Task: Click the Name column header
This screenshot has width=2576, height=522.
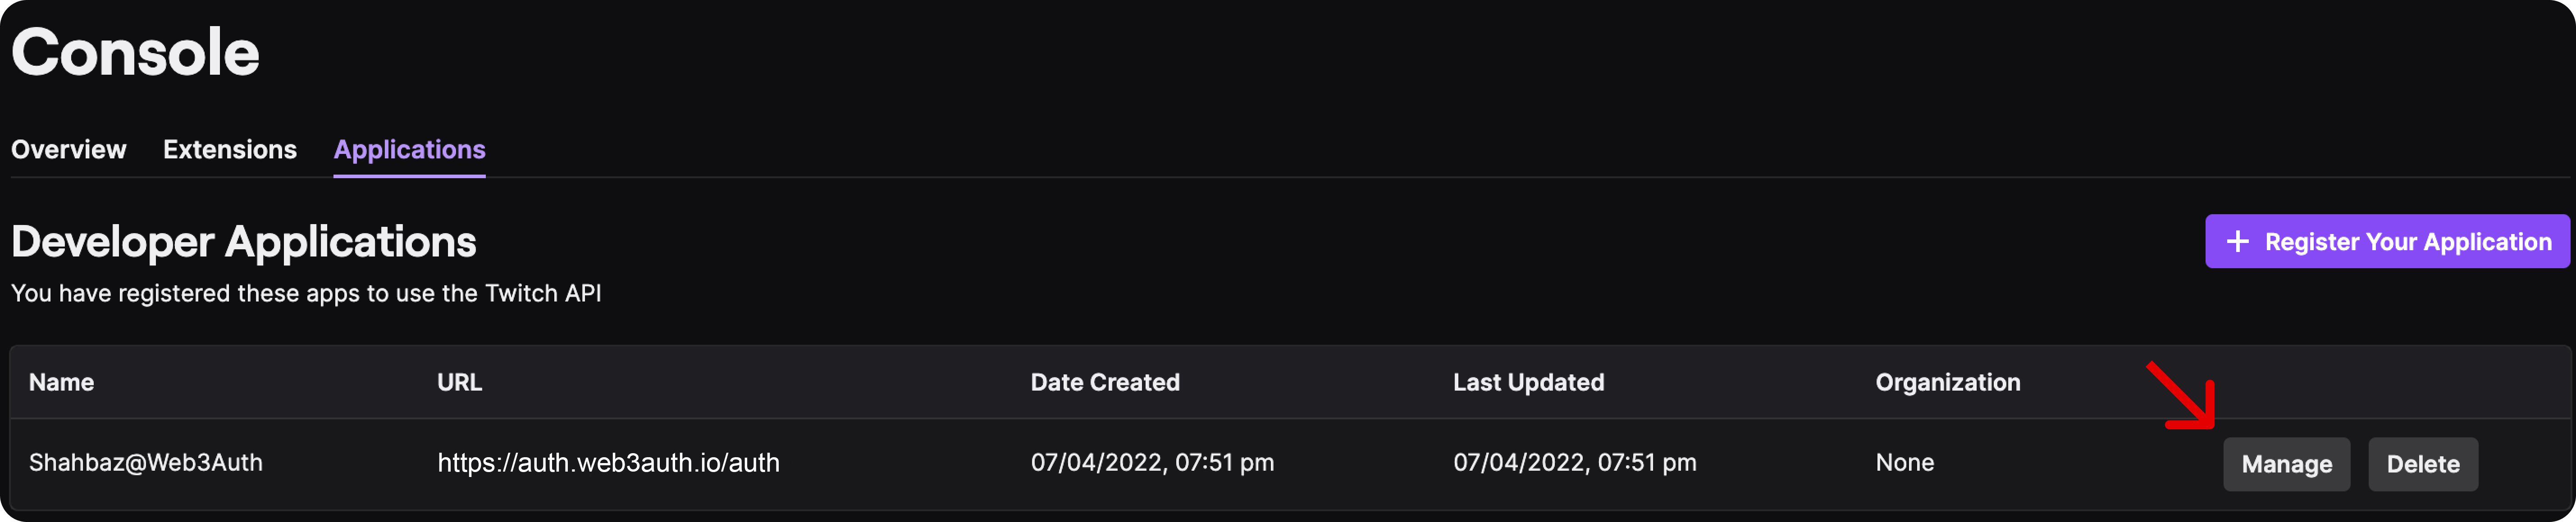Action: click(x=62, y=382)
